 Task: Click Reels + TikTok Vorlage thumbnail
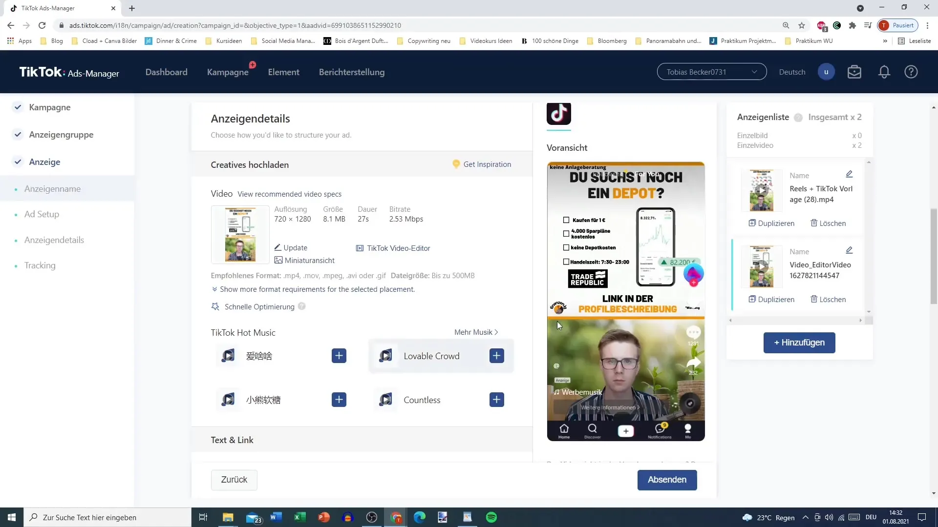[762, 188]
